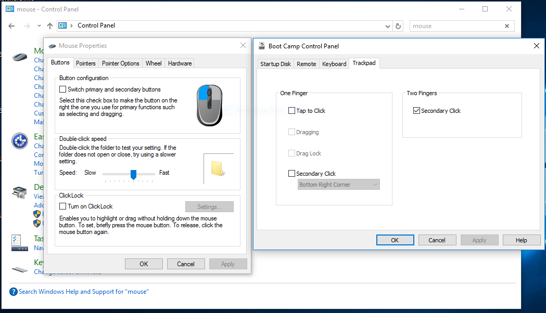The height and width of the screenshot is (313, 546).
Task: Click the Control Panel address bar icon
Action: (x=62, y=25)
